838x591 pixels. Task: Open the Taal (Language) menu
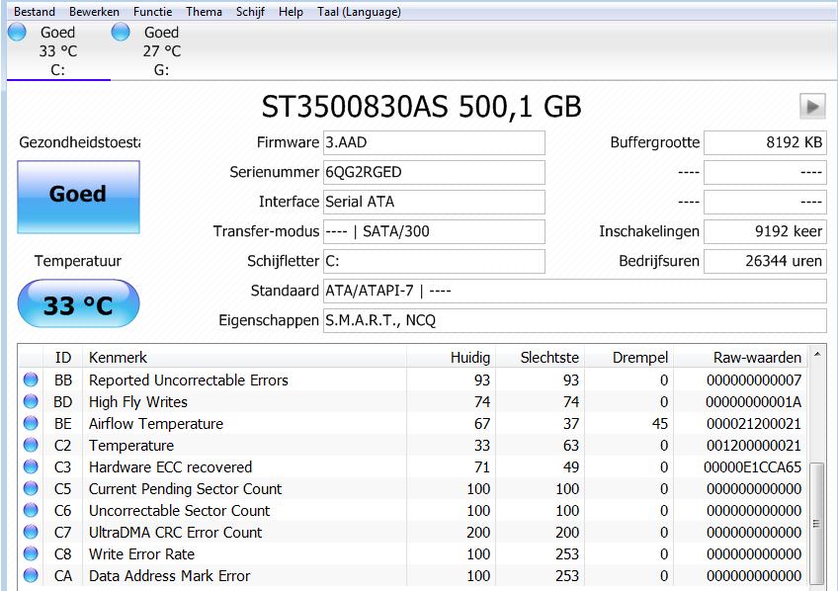pos(359,12)
